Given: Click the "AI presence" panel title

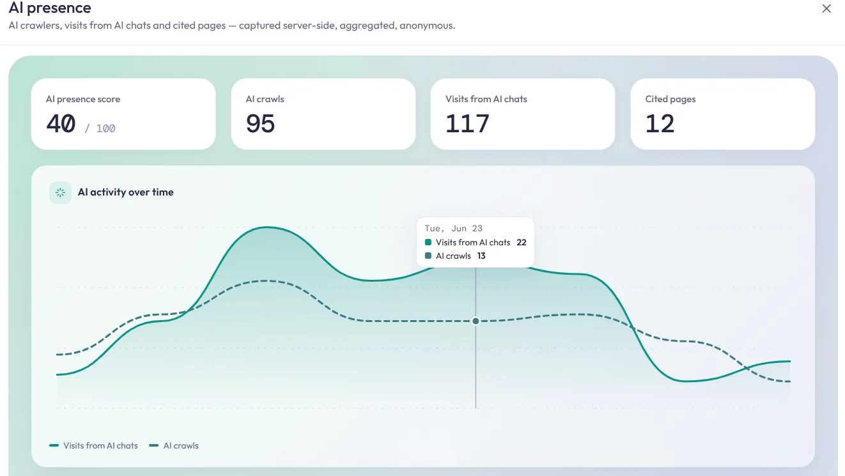Looking at the screenshot, I should (x=50, y=8).
